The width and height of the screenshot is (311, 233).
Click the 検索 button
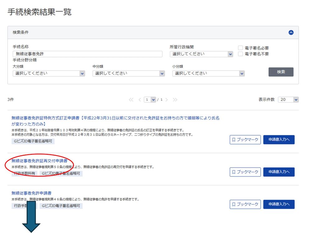tap(281, 72)
